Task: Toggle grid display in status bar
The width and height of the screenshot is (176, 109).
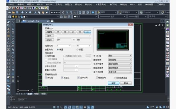Action: 54,107
